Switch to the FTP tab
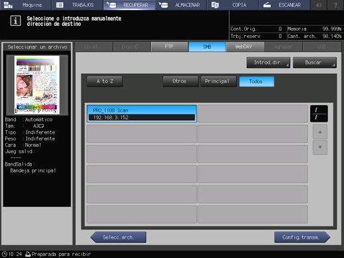This screenshot has height=258, width=344. (x=170, y=47)
